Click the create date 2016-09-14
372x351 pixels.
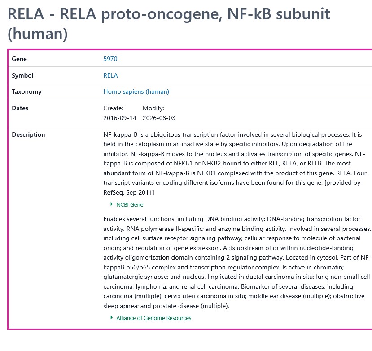[120, 118]
